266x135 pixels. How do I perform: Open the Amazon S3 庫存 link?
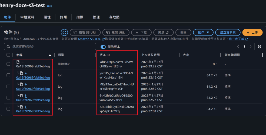tap(89, 39)
